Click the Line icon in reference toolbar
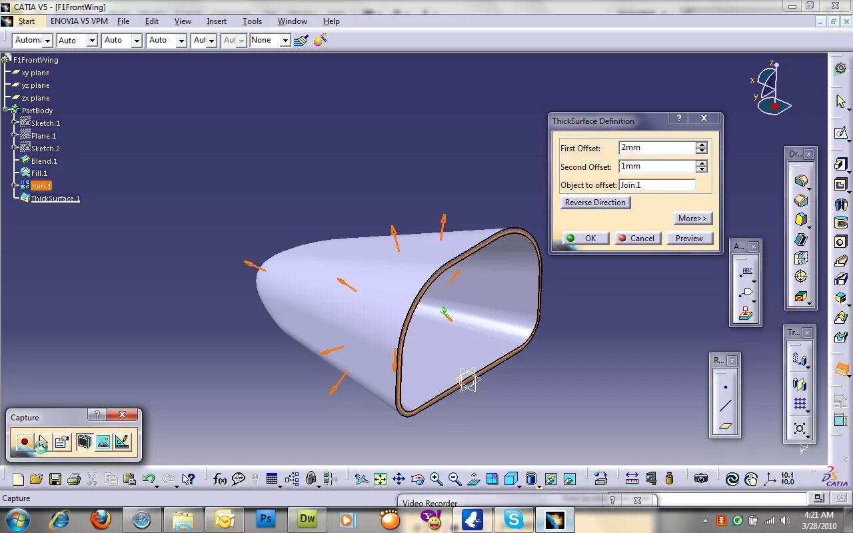Image resolution: width=853 pixels, height=533 pixels. (x=725, y=406)
